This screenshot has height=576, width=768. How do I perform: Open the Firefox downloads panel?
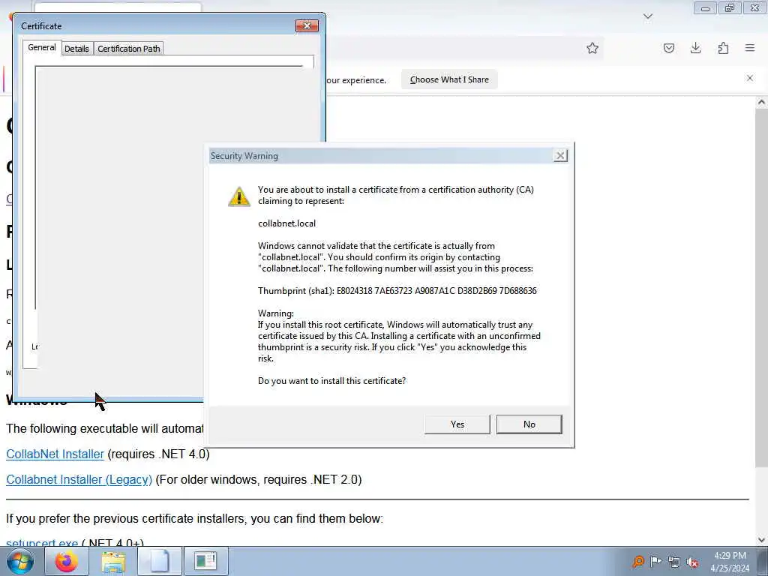point(695,48)
